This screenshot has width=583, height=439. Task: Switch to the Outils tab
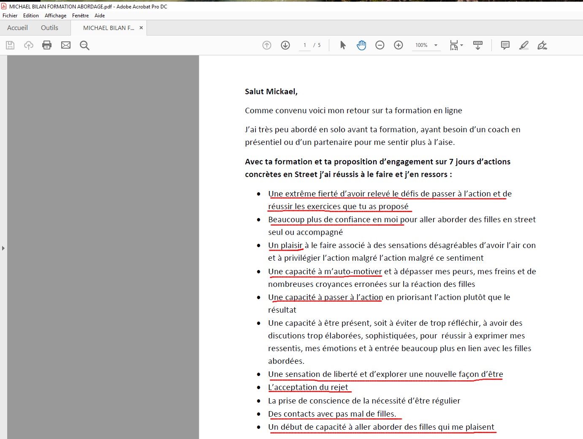coord(49,28)
